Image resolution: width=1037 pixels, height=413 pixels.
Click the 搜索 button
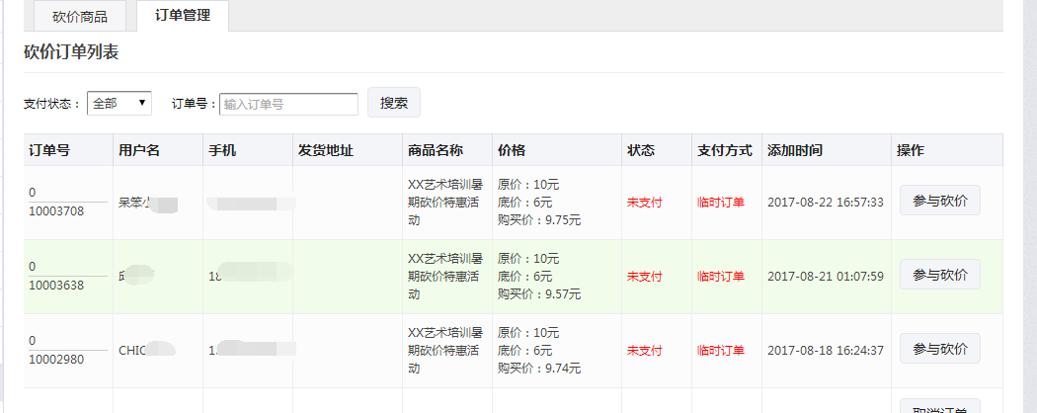point(393,103)
